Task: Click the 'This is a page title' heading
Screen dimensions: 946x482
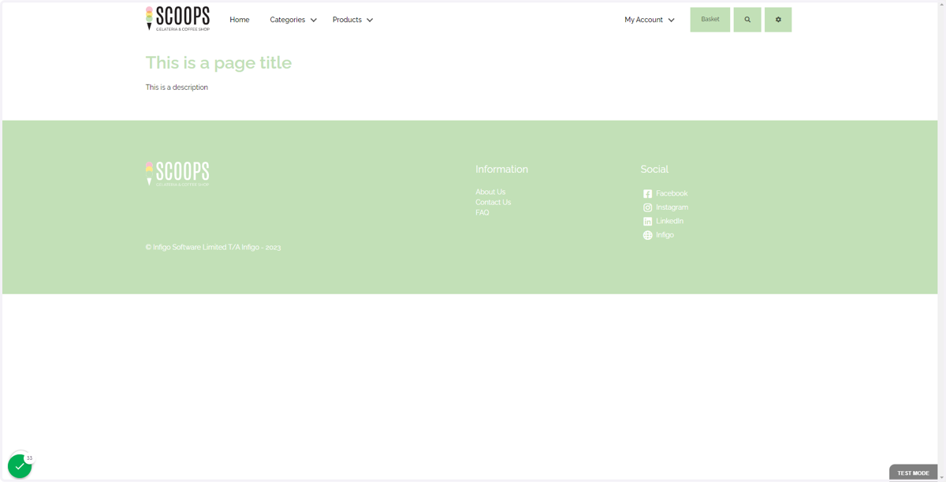Action: pos(218,62)
